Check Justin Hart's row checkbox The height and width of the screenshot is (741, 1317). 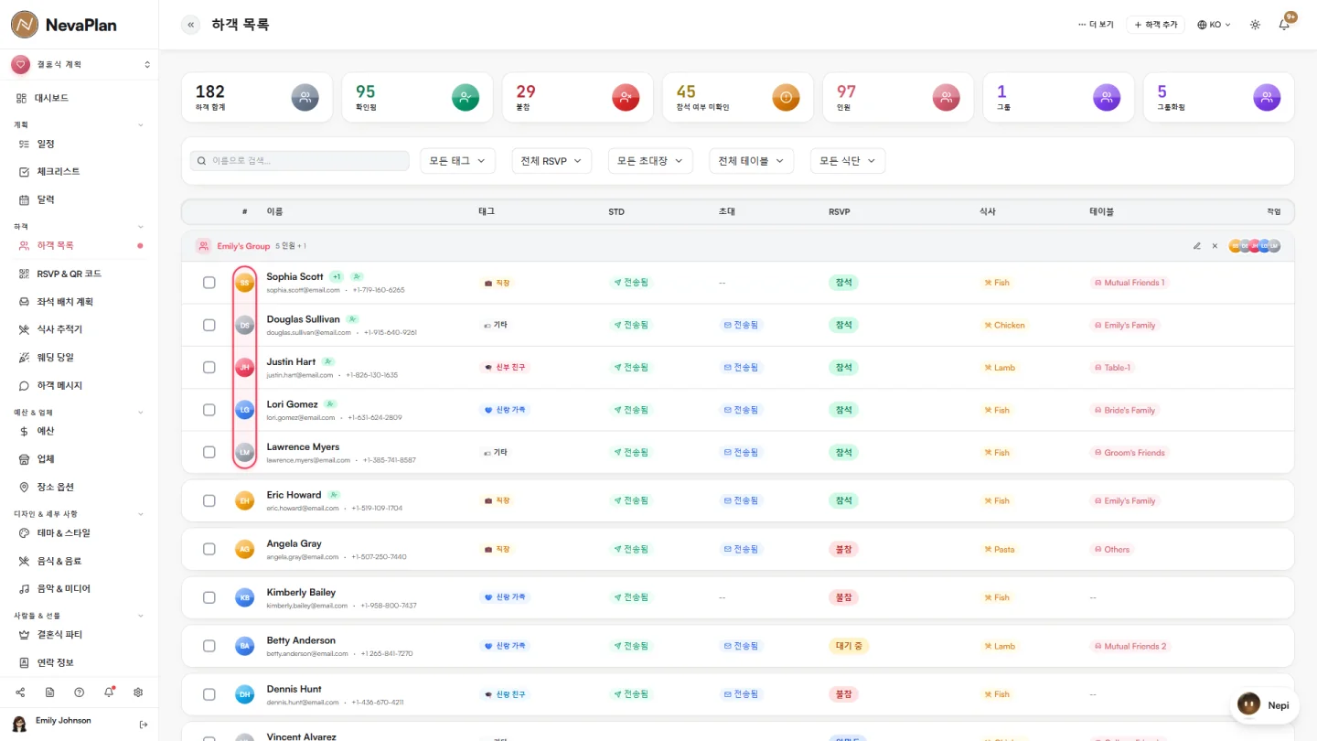point(209,368)
